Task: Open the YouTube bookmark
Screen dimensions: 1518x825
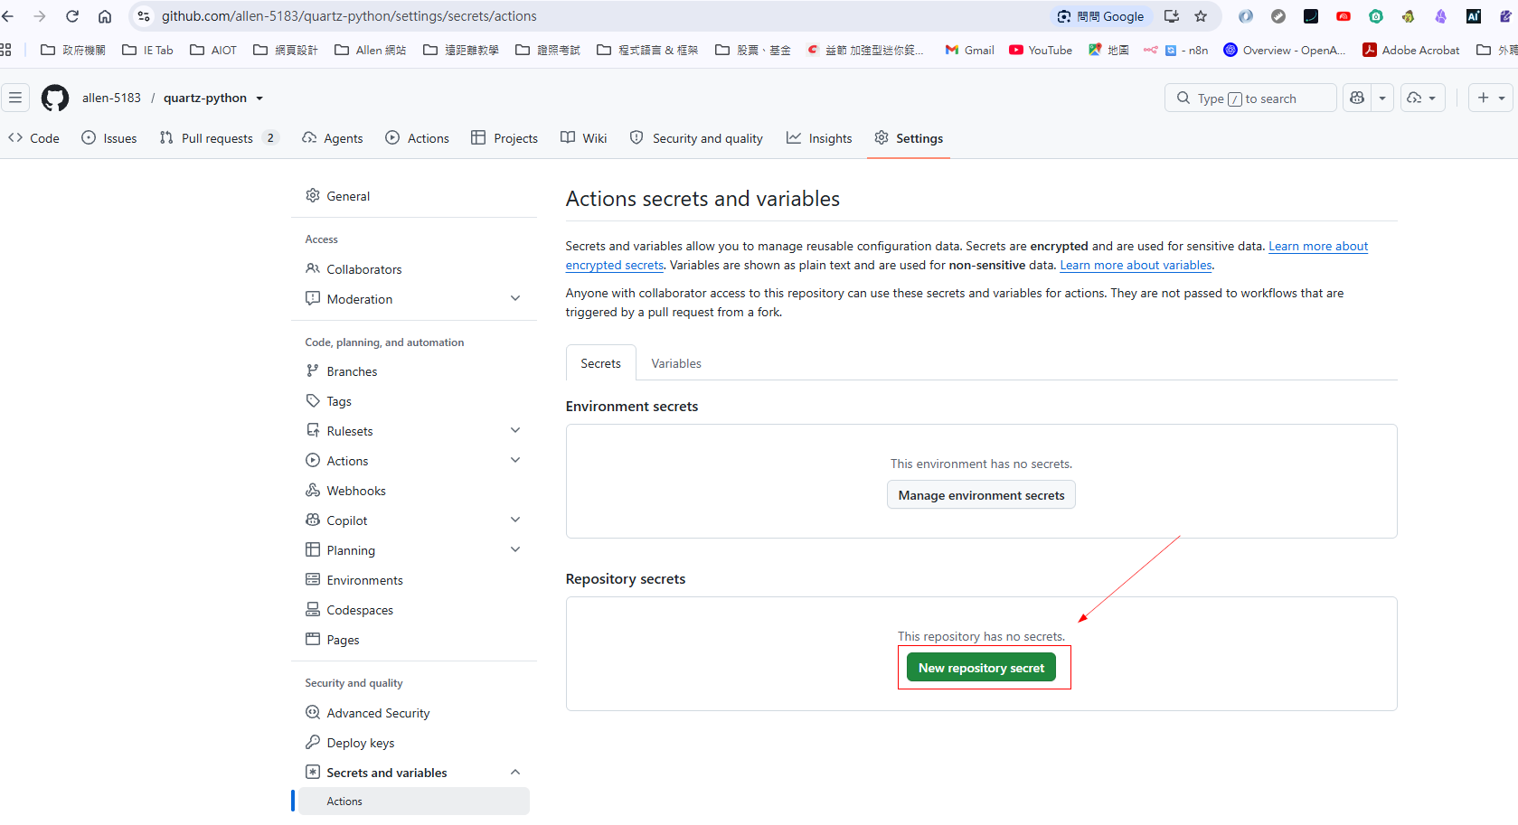Action: click(x=1041, y=50)
